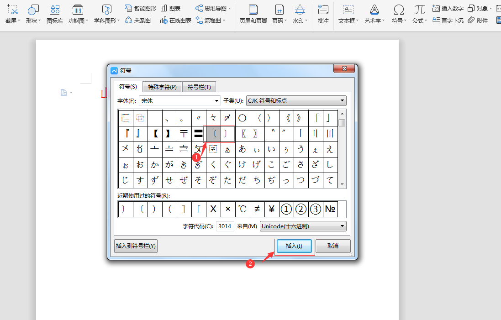This screenshot has height=320, width=501.
Task: Click the document page layout icon
Action: tap(63, 92)
